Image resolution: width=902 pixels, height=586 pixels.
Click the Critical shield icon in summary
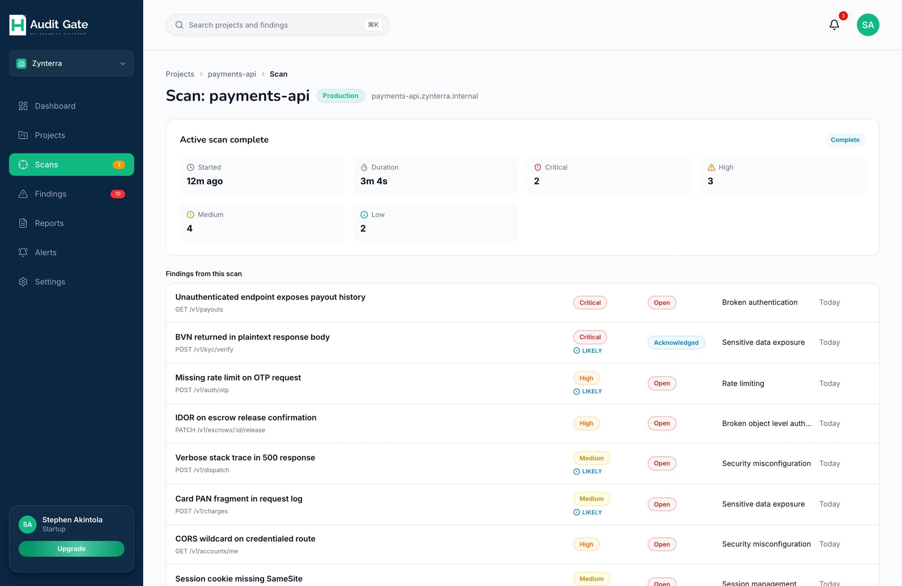(537, 168)
